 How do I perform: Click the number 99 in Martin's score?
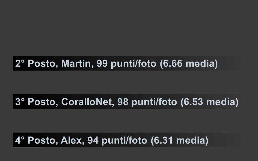[102, 63]
